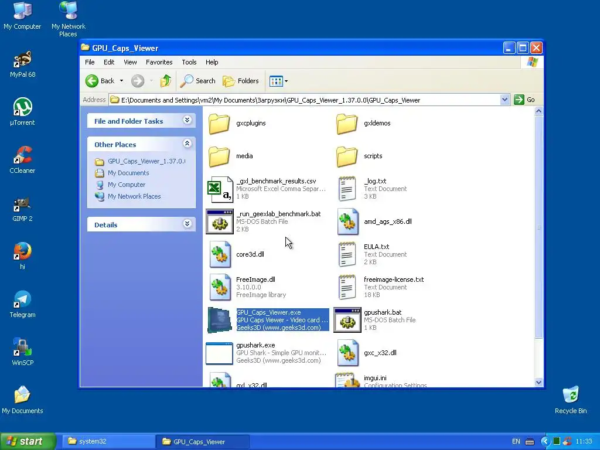
Task: Expand hidden tray icons arrow
Action: click(546, 442)
